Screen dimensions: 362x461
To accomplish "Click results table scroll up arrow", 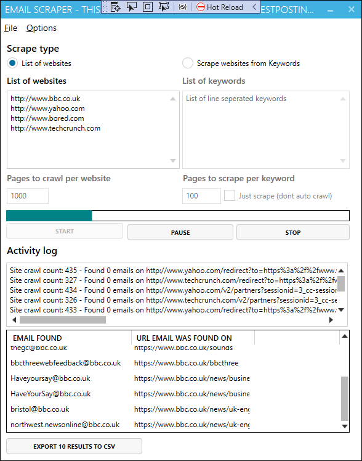I will (x=345, y=336).
